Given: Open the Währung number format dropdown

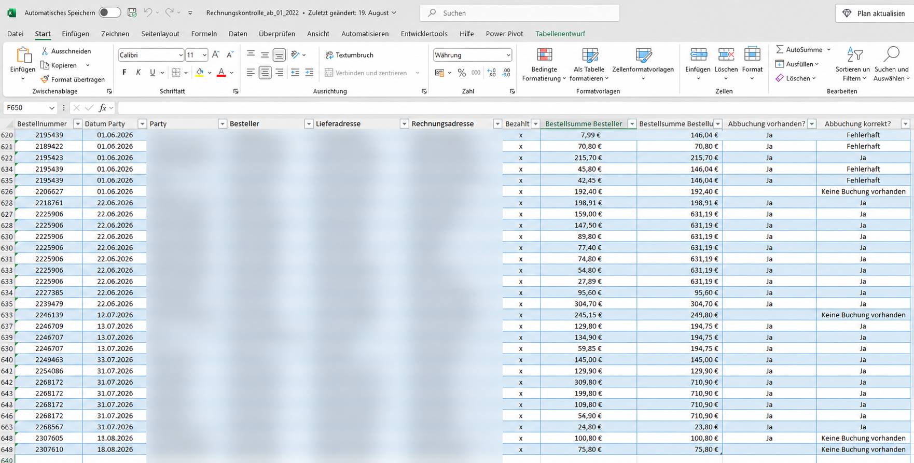Looking at the screenshot, I should (x=508, y=55).
